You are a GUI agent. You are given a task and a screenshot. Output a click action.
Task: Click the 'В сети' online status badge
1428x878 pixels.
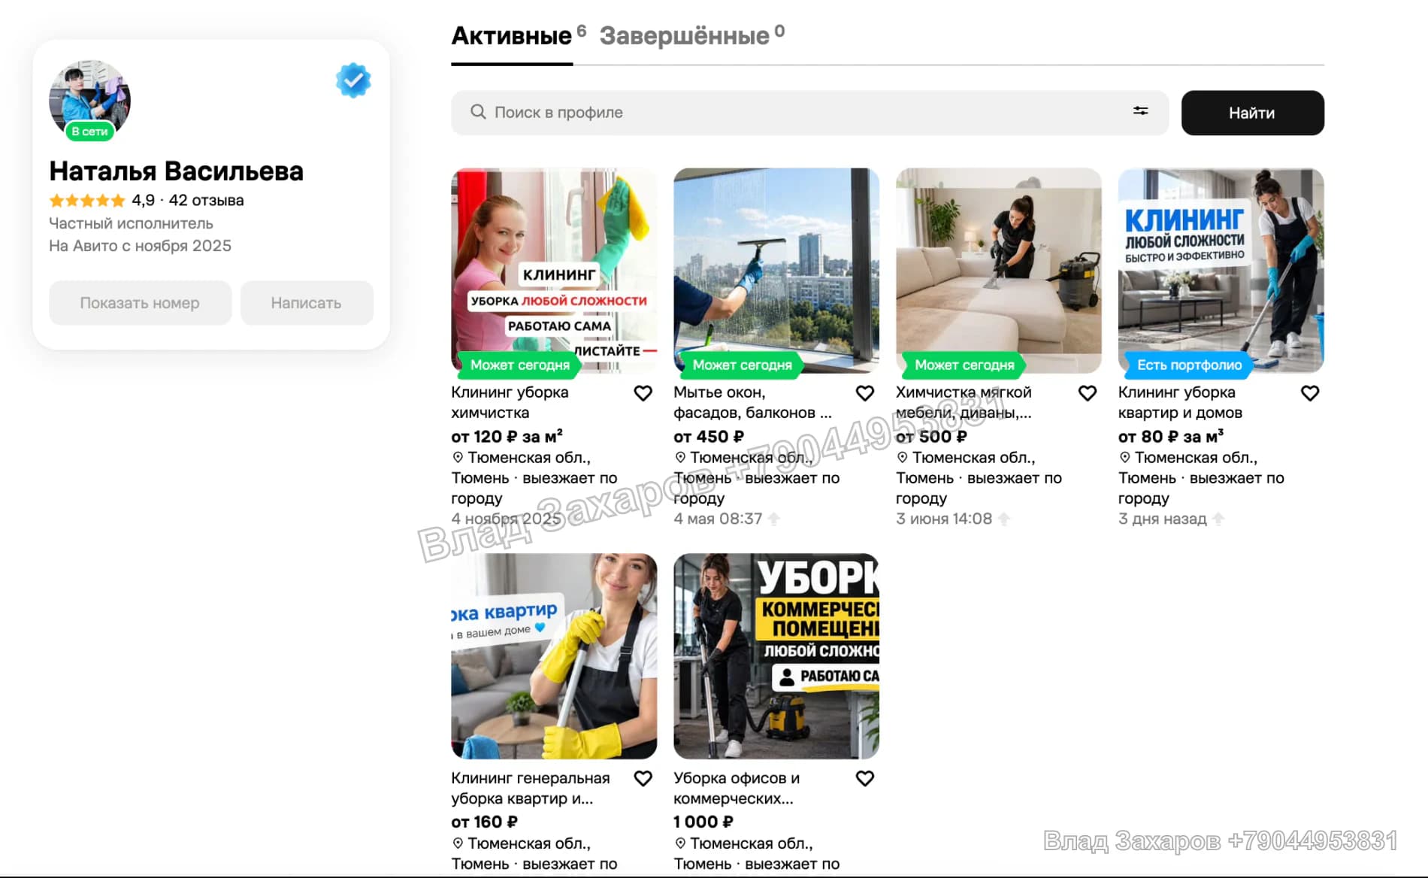[89, 132]
